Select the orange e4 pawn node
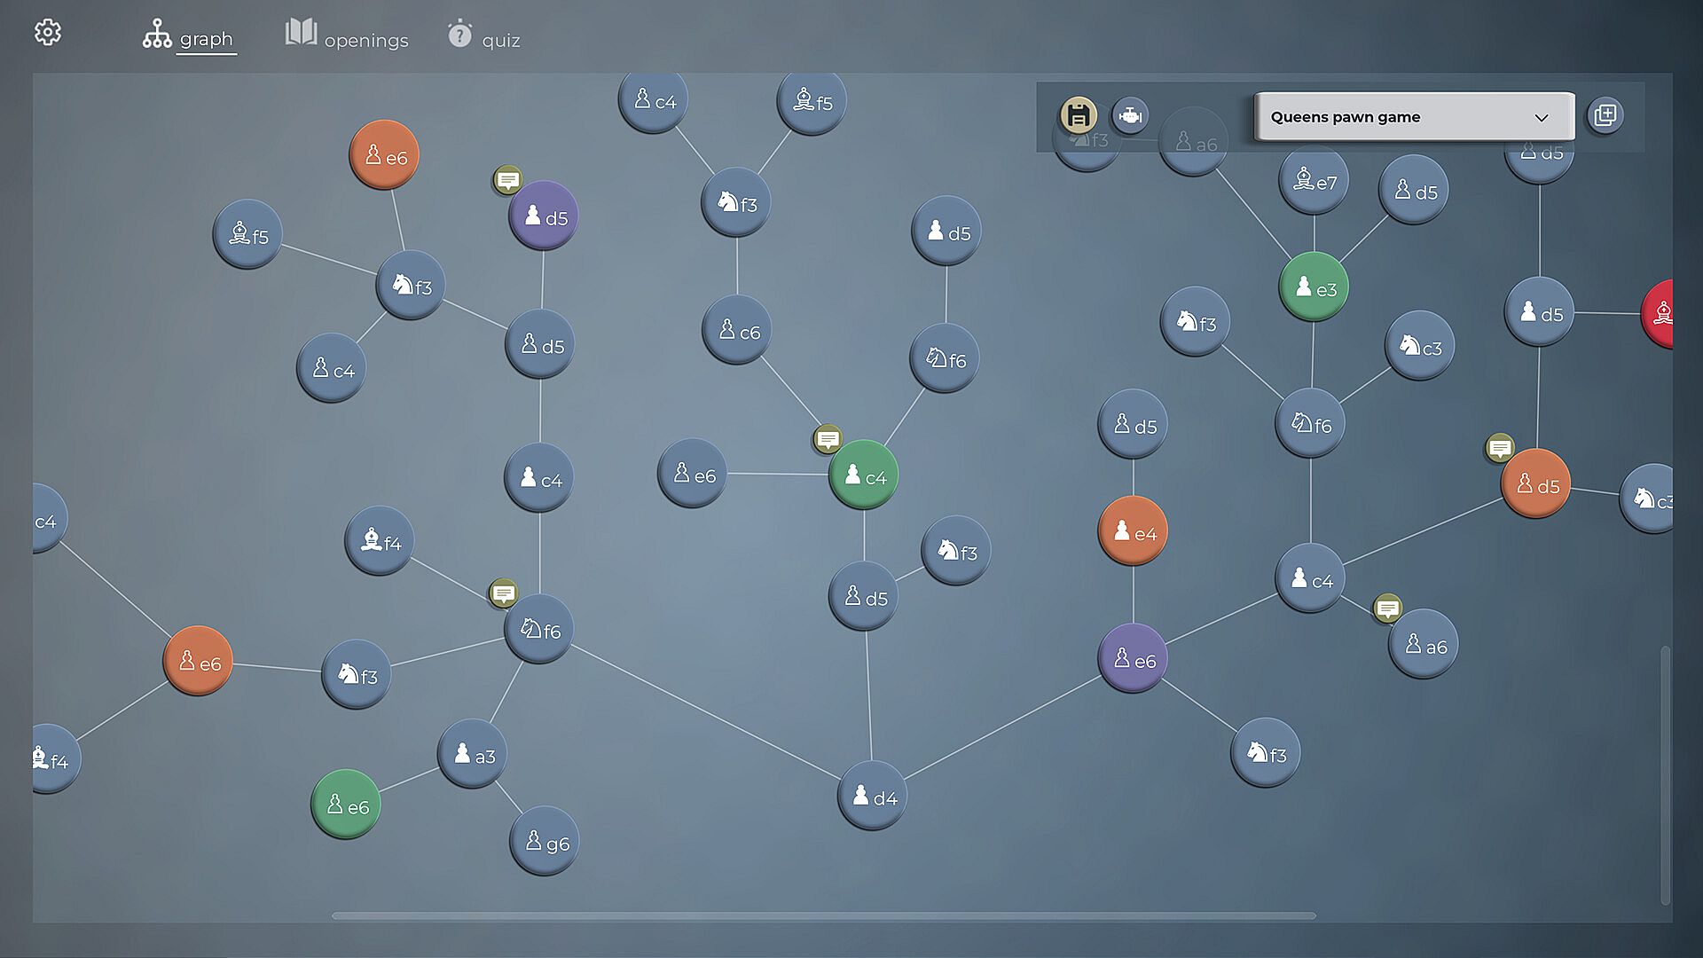Screen dimensions: 1703x958 [1133, 531]
